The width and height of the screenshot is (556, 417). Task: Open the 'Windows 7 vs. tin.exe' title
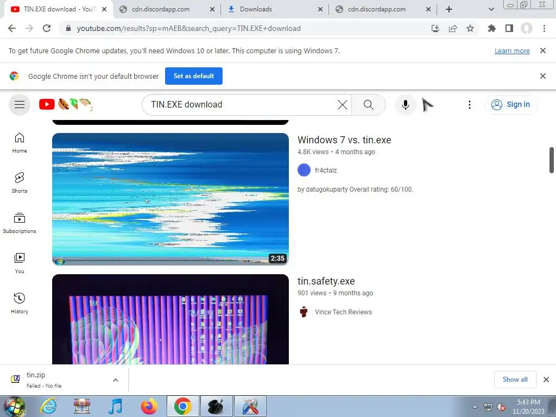point(344,140)
